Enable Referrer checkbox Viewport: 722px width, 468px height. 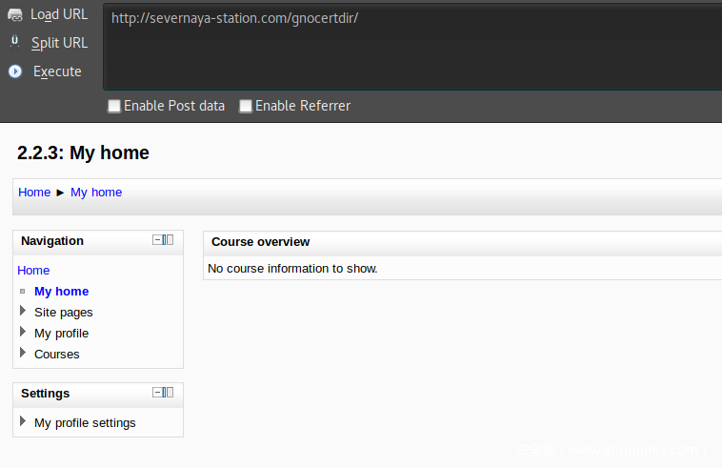[246, 106]
